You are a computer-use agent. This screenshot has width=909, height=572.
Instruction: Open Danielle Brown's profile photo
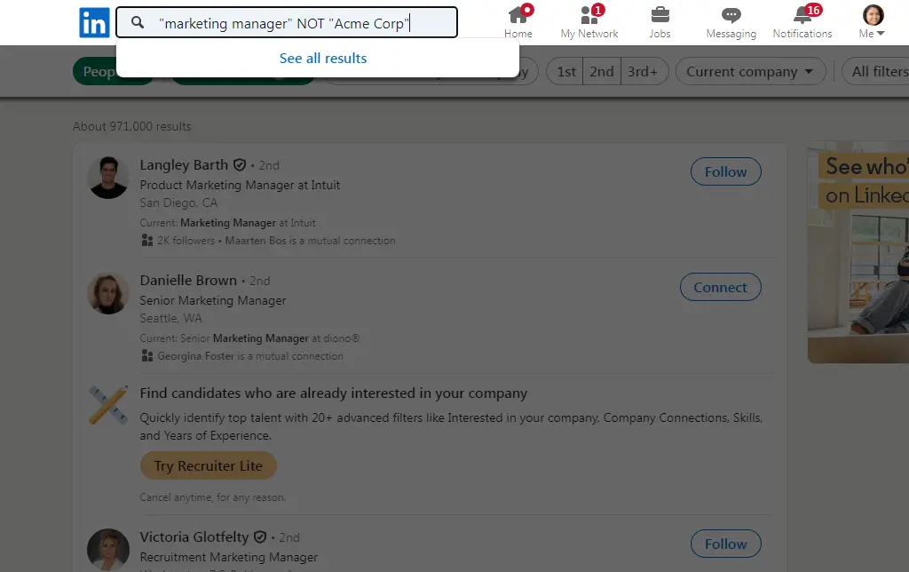[x=107, y=293]
